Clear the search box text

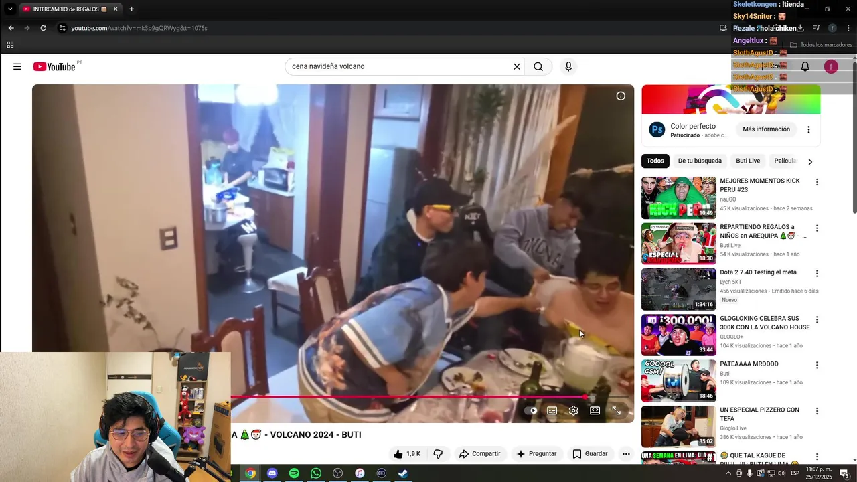point(516,66)
